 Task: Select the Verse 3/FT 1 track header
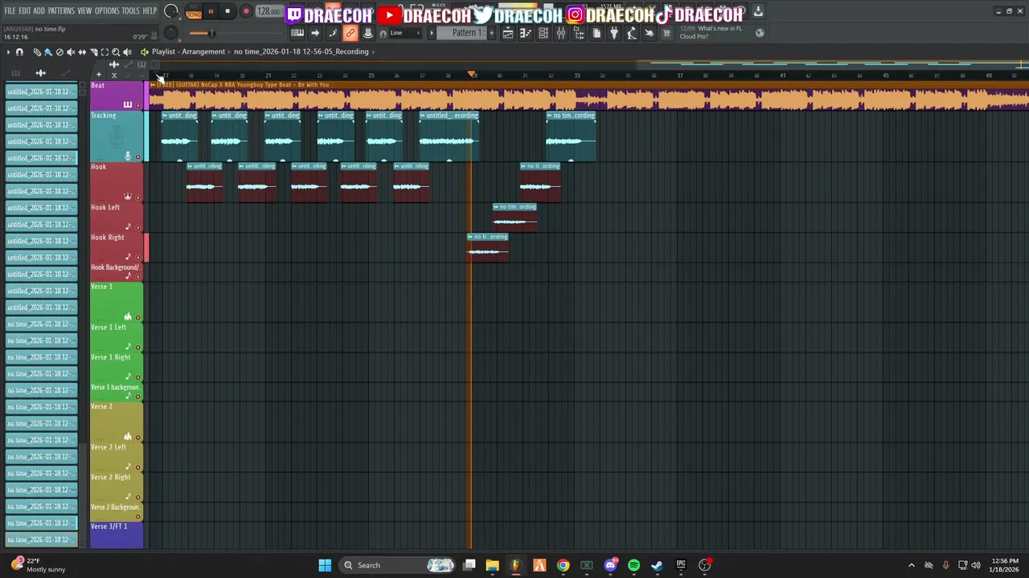coord(117,535)
